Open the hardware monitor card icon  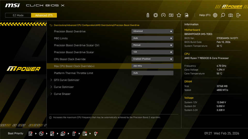click(171, 15)
